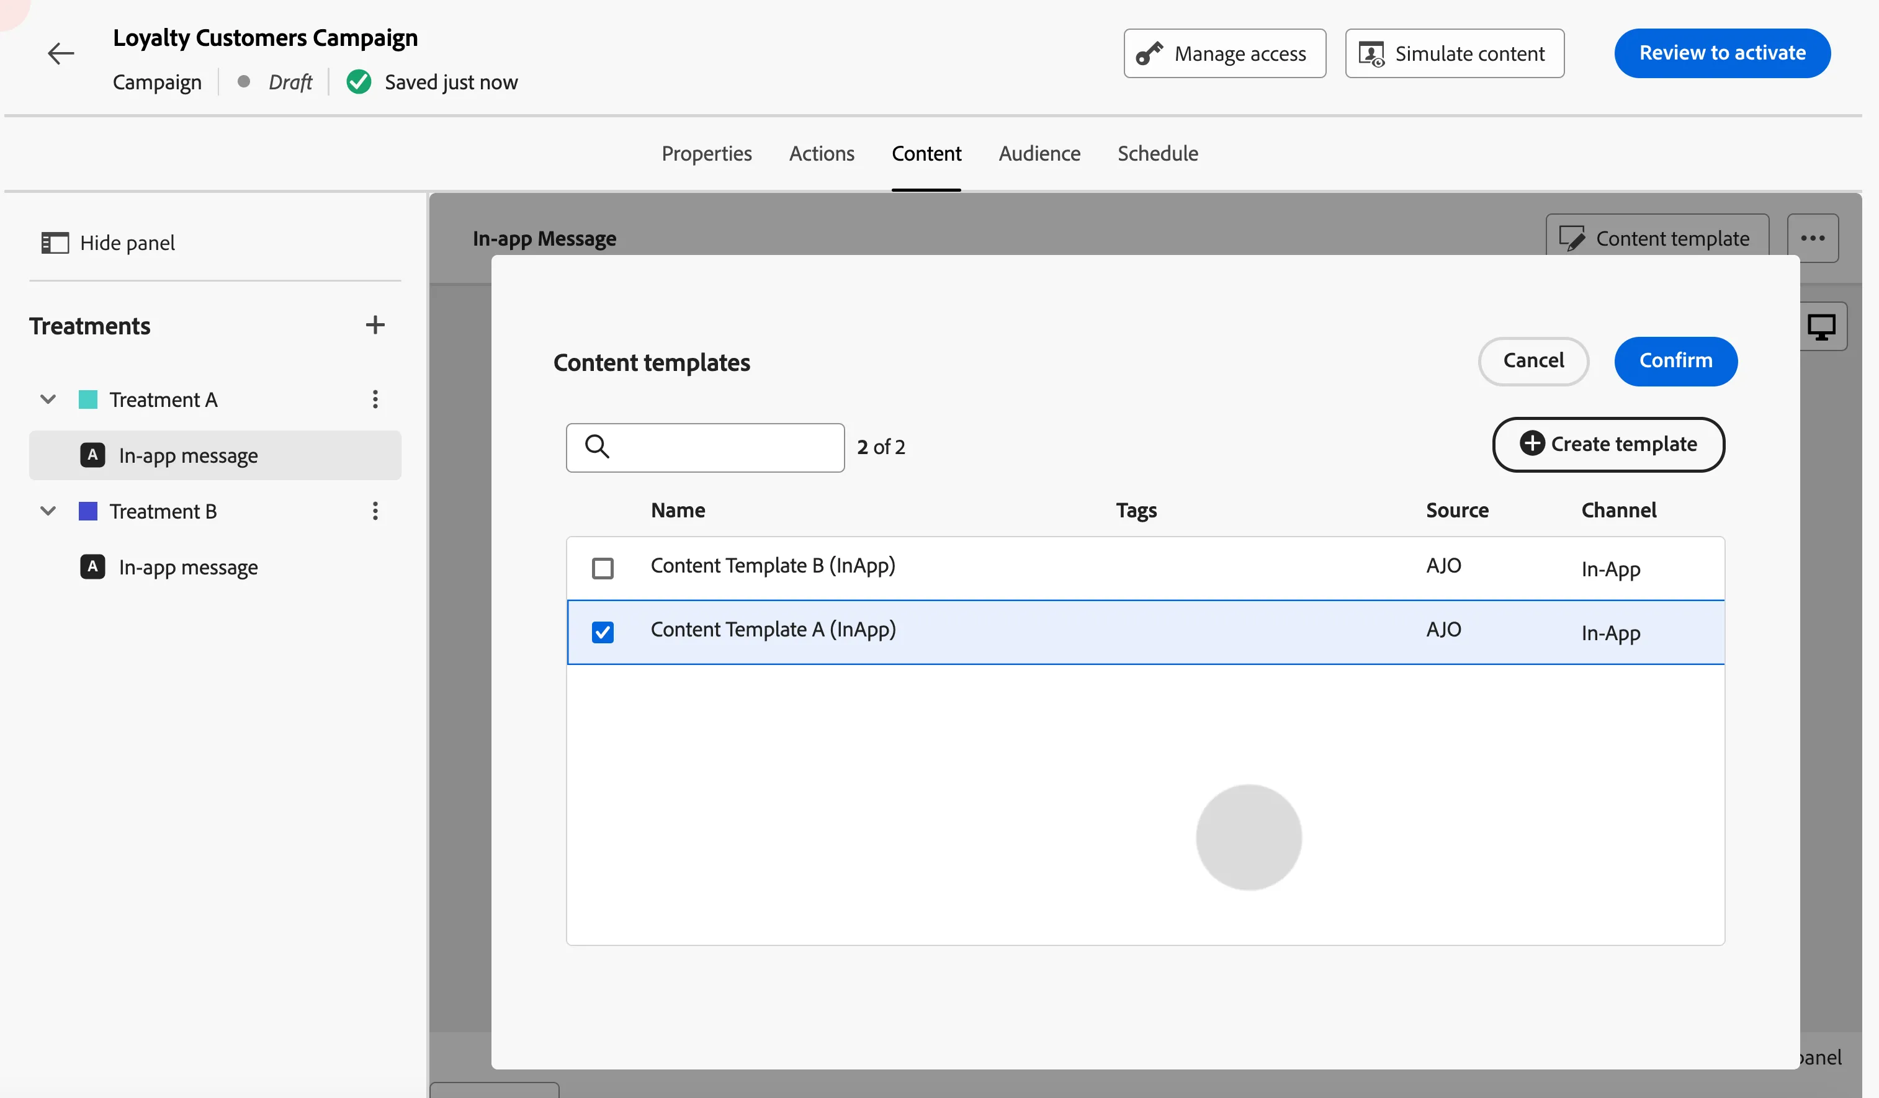Click the Name column header

(x=677, y=511)
